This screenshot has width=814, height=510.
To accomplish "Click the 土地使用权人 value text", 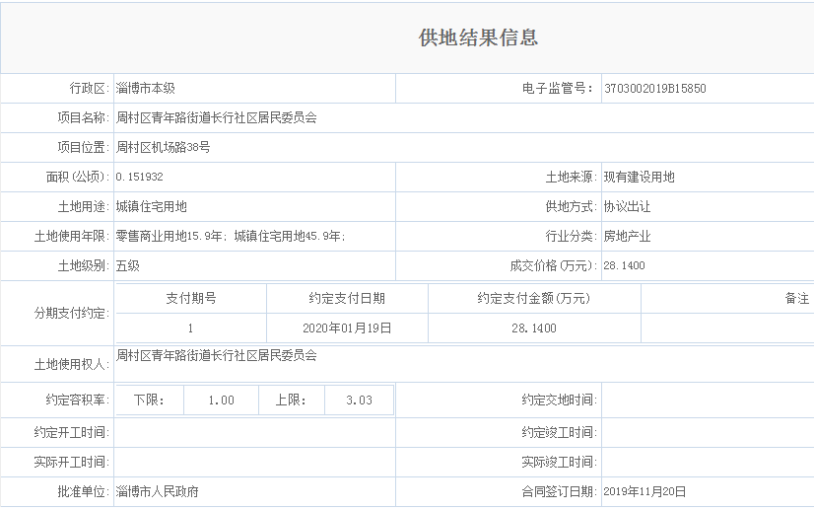I will (216, 355).
